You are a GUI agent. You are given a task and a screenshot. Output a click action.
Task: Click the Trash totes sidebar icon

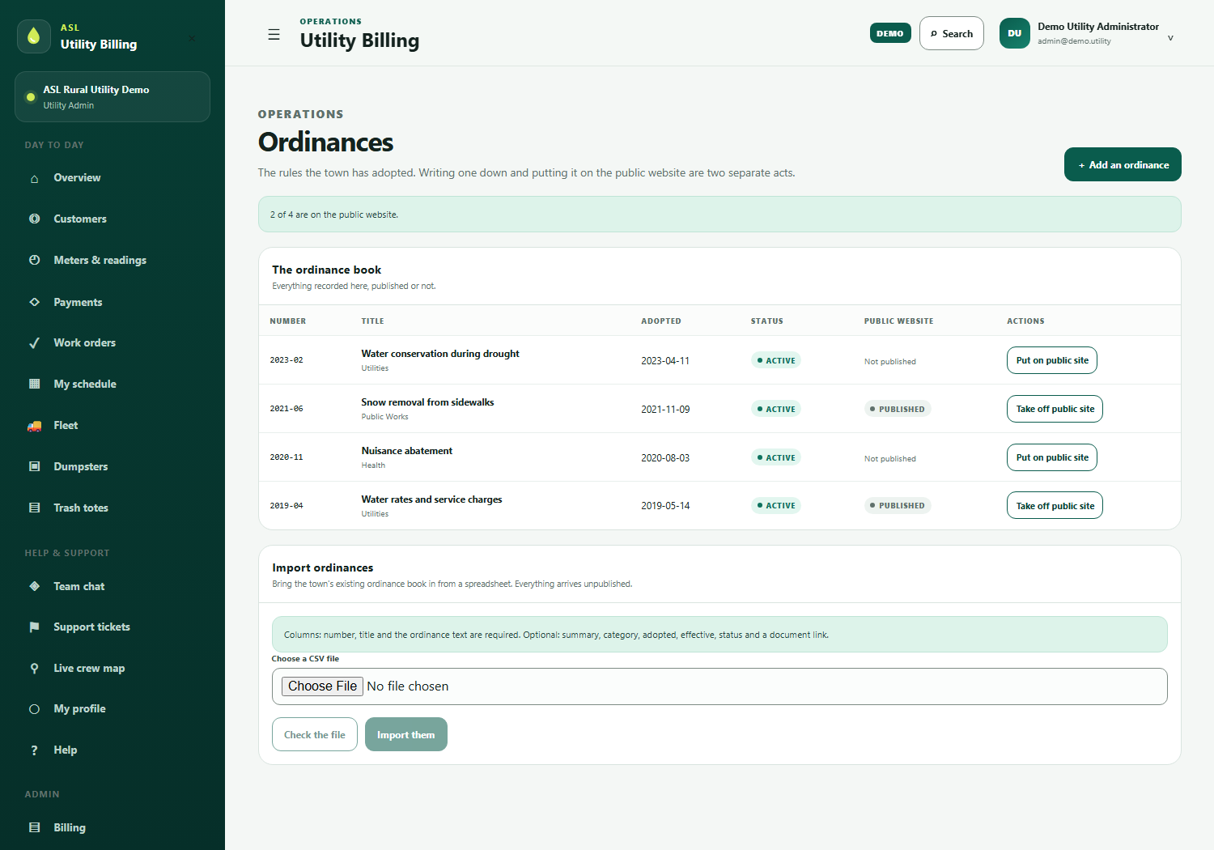34,508
